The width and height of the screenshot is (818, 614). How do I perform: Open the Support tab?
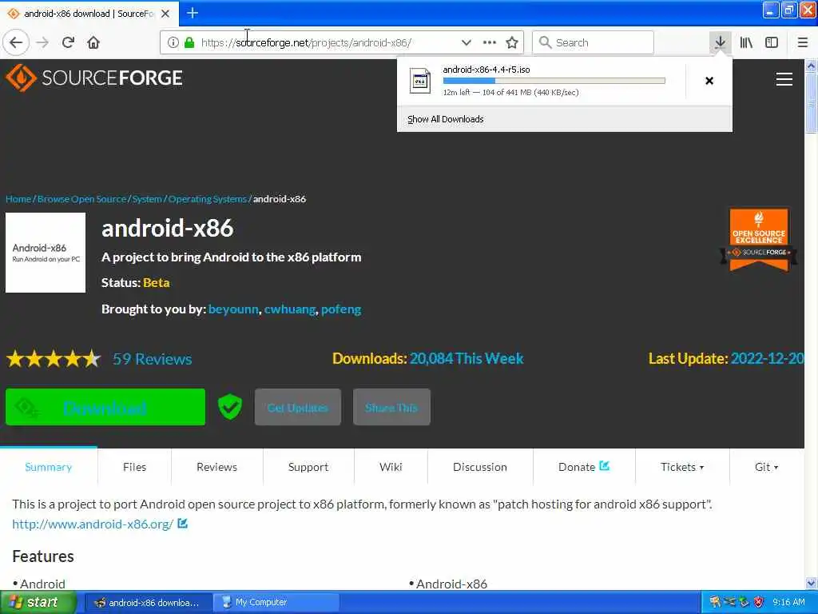point(308,467)
